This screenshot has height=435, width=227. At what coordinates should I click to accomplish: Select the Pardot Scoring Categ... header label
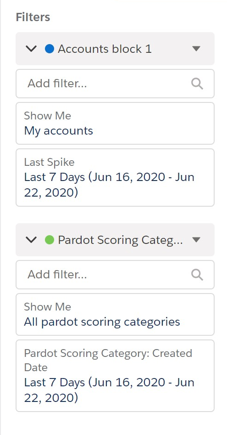120,240
